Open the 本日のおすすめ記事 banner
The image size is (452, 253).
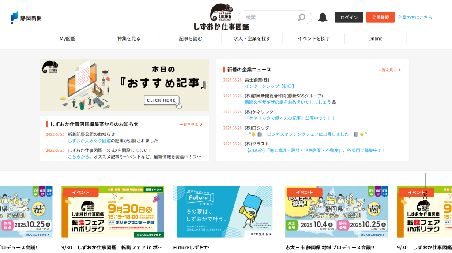click(x=124, y=85)
